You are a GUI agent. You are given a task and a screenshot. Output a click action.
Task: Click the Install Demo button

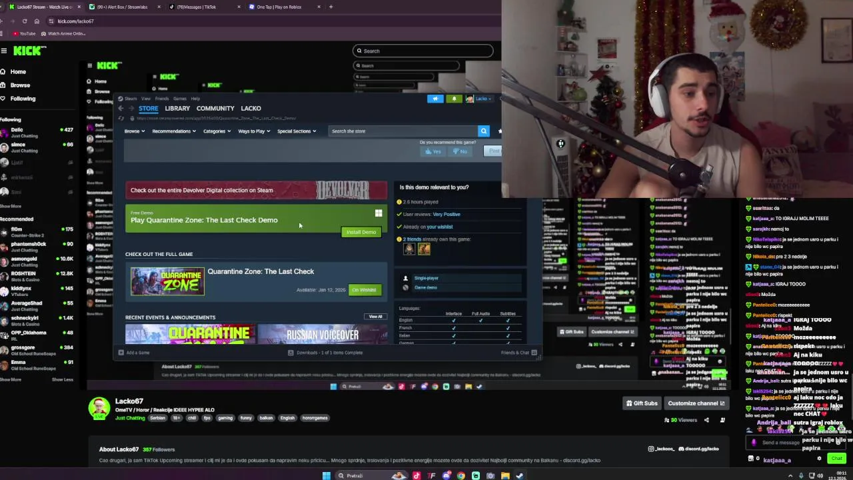tap(361, 232)
